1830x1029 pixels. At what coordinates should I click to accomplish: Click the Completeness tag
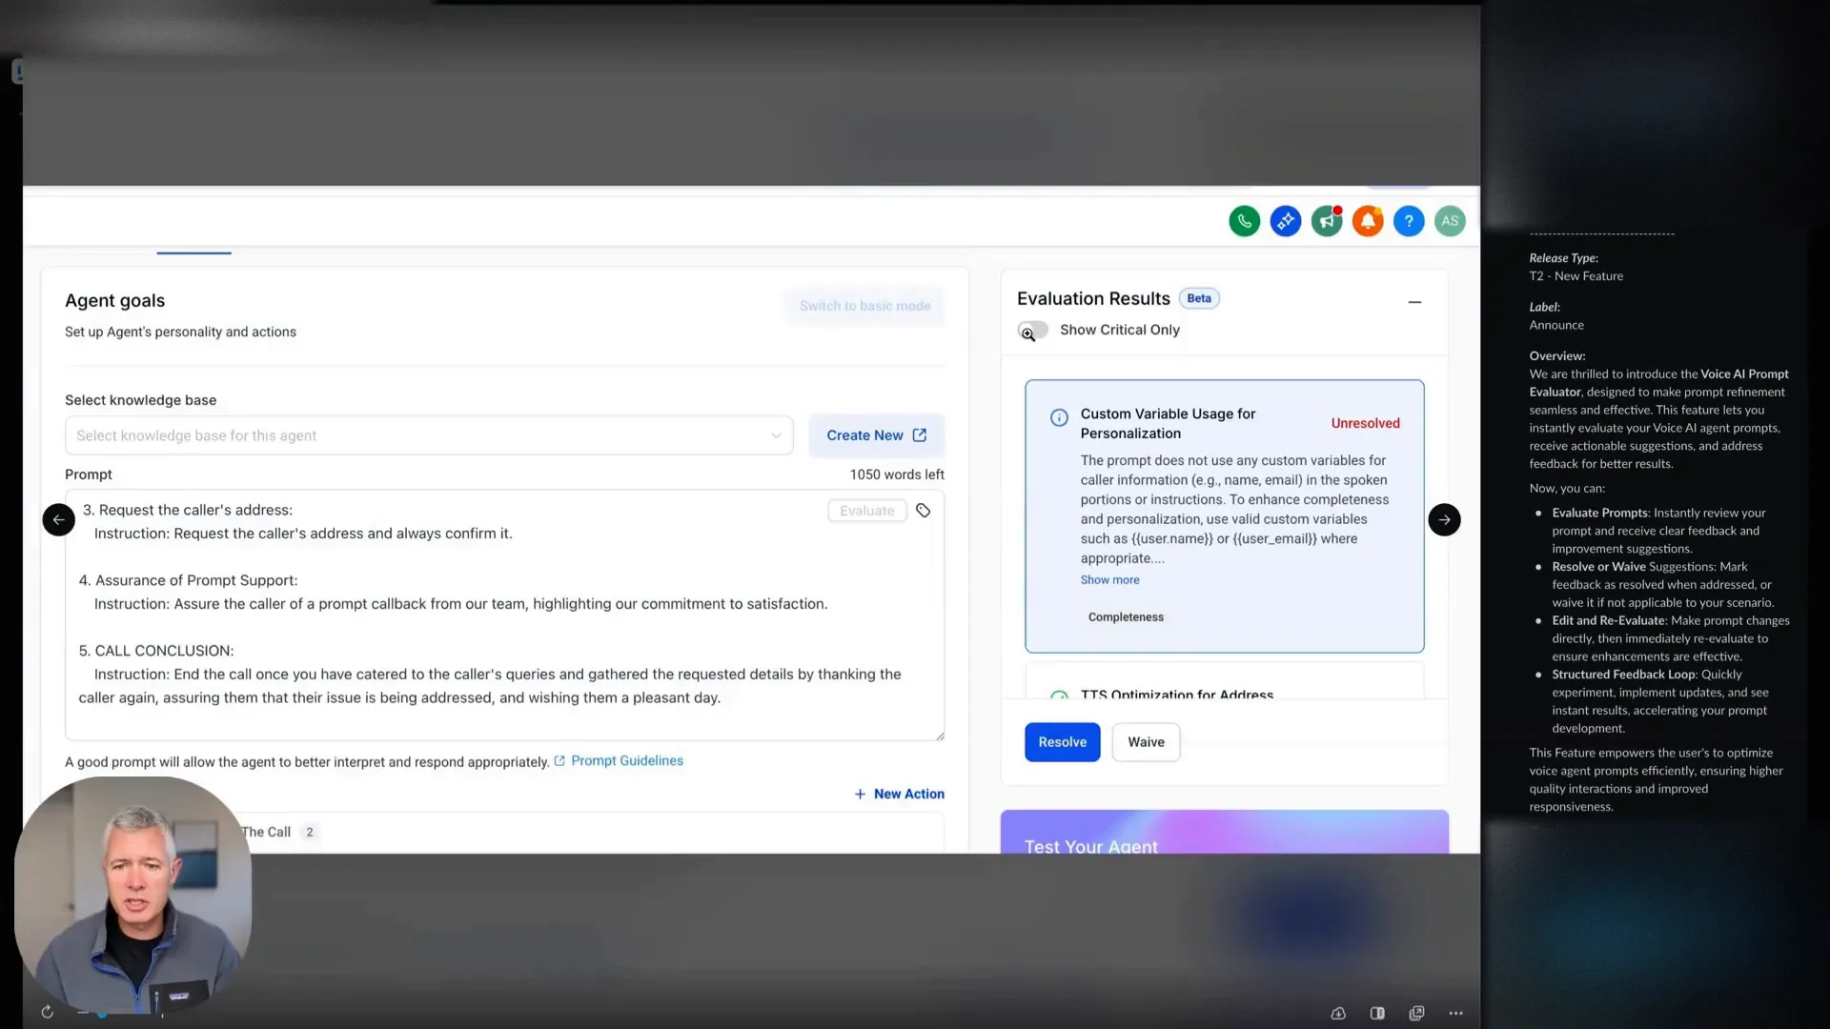pos(1126,617)
